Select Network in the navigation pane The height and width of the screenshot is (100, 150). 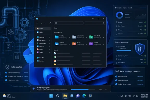coord(43,61)
